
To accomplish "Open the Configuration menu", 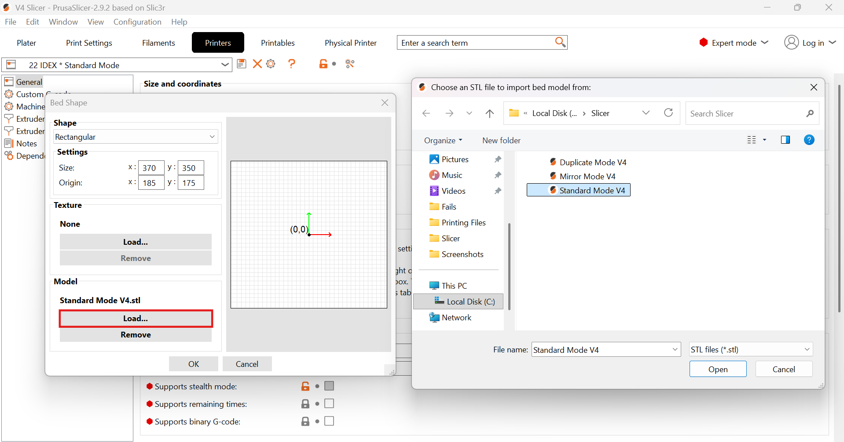I will pos(137,22).
